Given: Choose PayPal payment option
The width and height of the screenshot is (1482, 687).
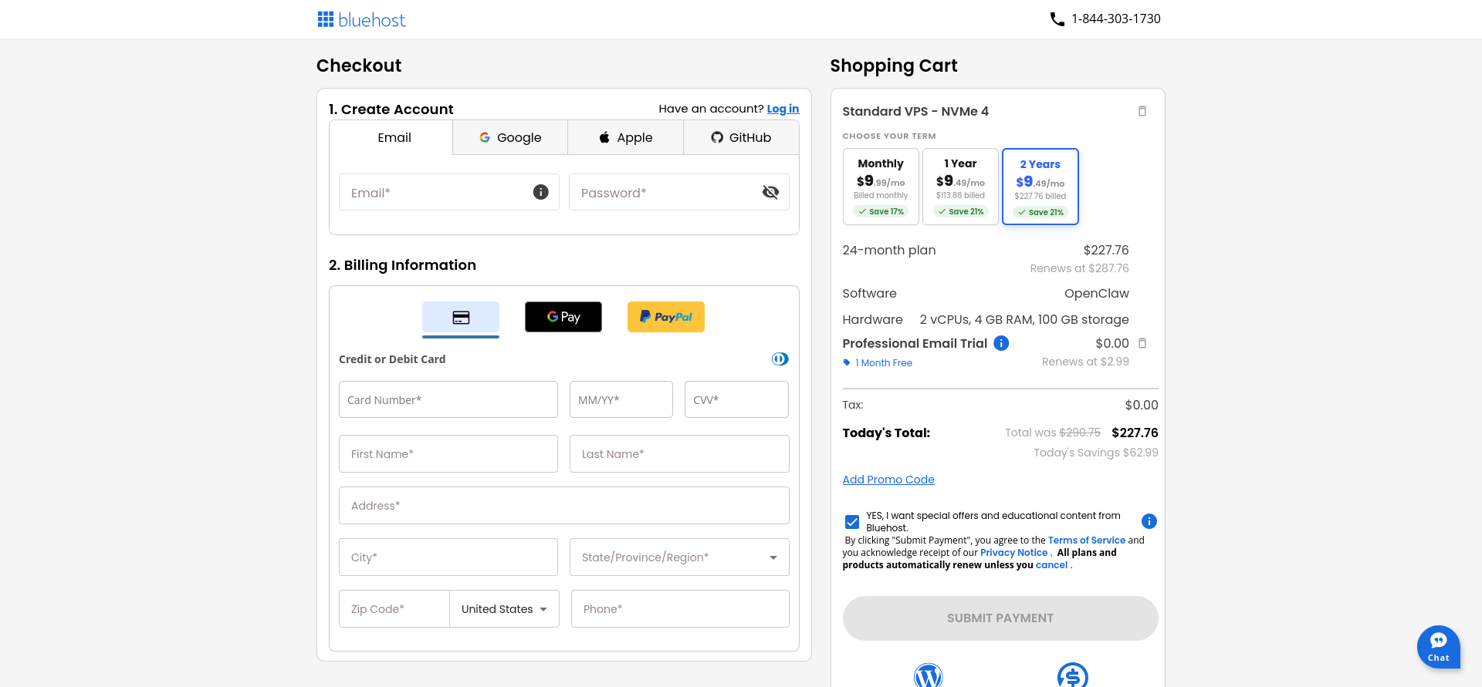Looking at the screenshot, I should 666,317.
